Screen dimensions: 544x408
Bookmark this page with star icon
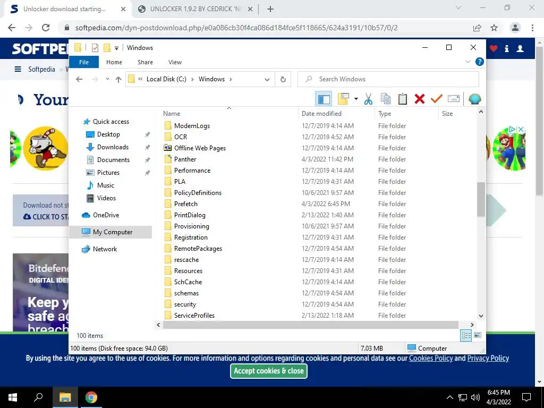pyautogui.click(x=494, y=28)
